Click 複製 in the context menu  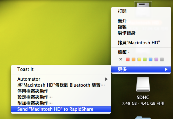click(x=141, y=27)
